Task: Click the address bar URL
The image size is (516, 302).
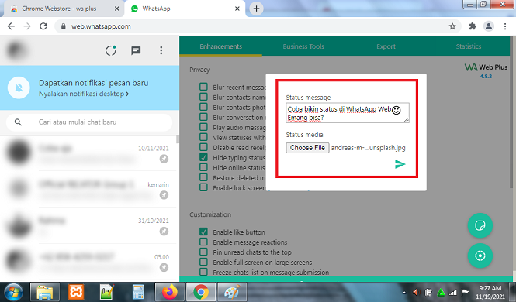Action: [x=101, y=26]
